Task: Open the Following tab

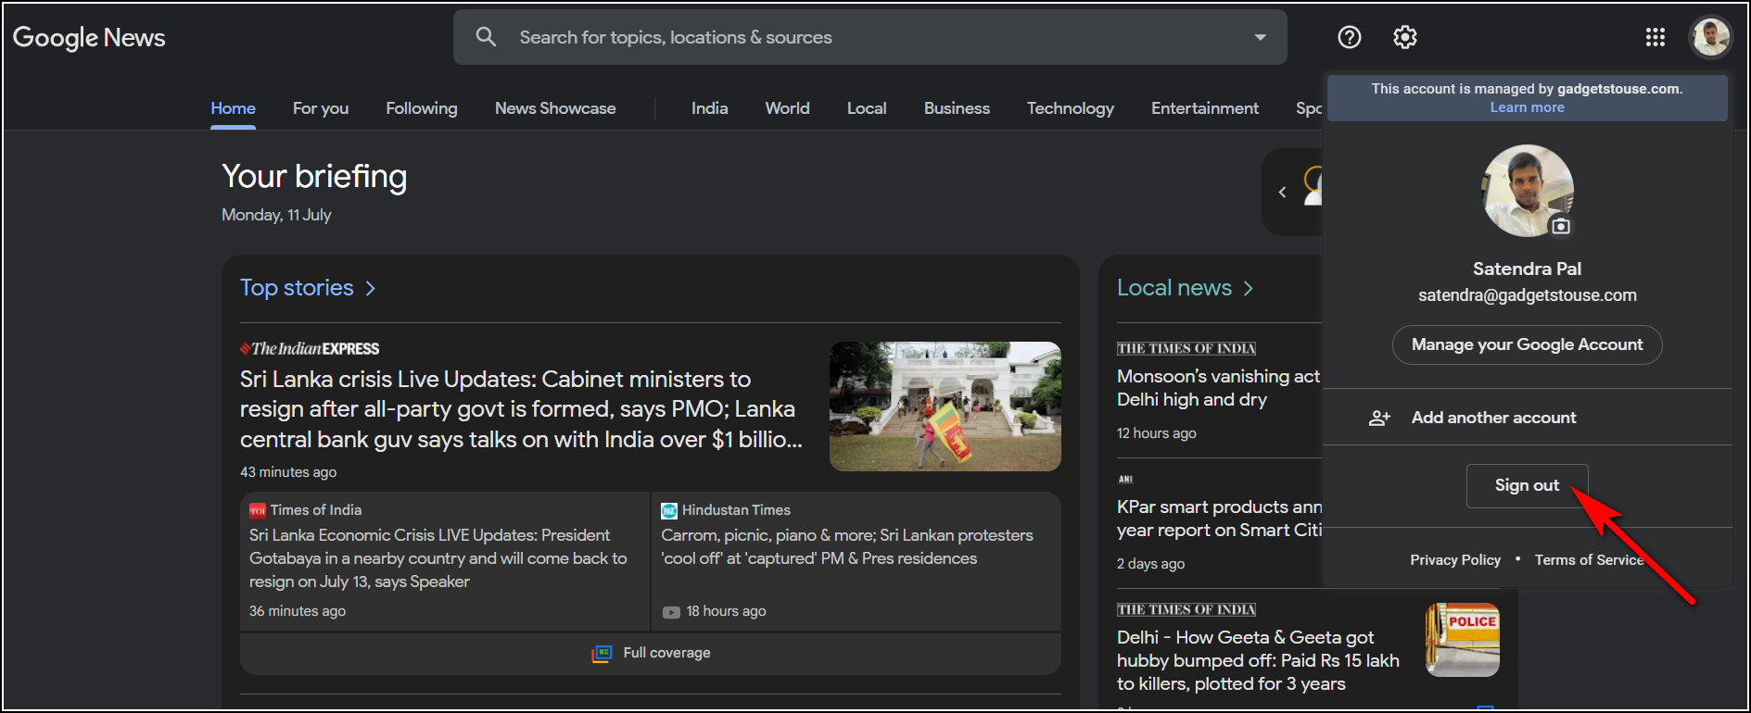Action: coord(422,108)
